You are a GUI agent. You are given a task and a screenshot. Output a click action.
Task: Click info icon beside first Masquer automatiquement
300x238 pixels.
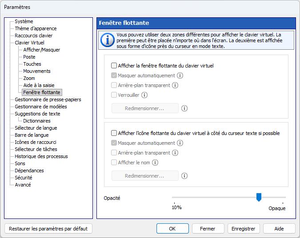tap(180, 75)
